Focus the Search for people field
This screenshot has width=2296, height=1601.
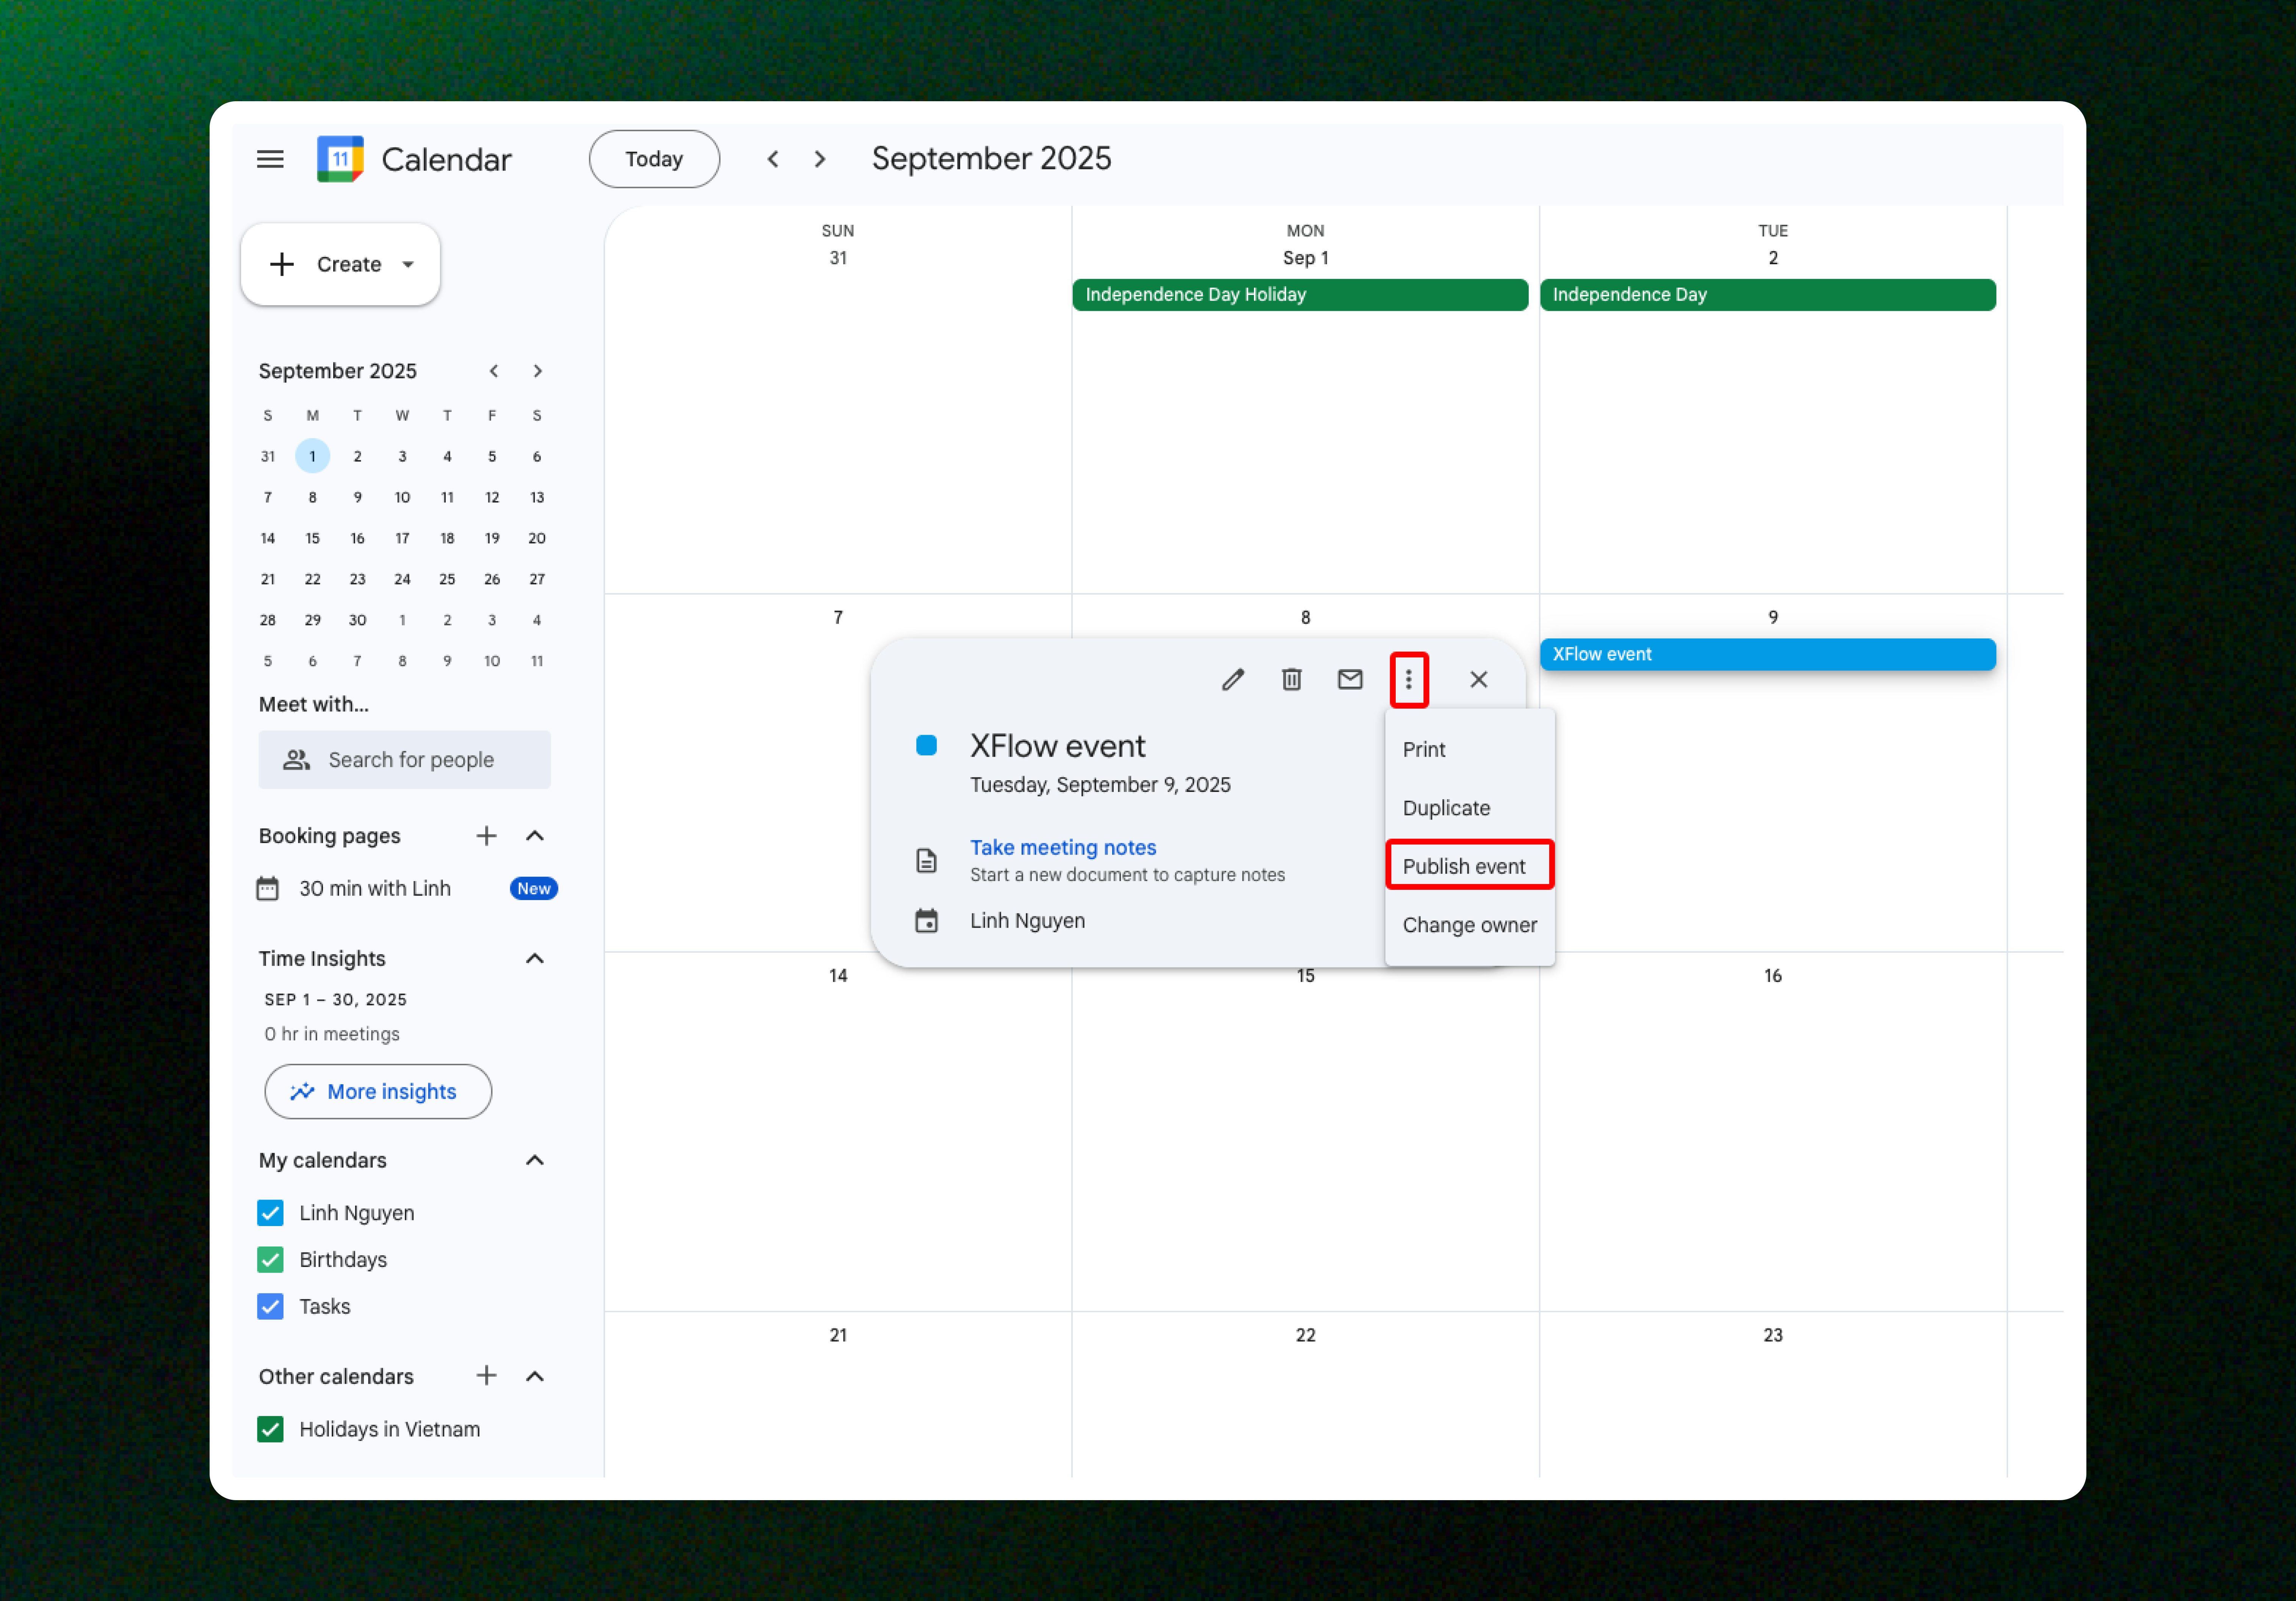point(404,760)
